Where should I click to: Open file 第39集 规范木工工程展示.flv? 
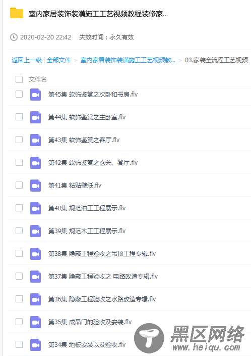tap(87, 231)
